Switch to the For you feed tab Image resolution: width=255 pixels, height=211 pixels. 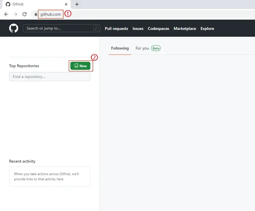(x=142, y=48)
